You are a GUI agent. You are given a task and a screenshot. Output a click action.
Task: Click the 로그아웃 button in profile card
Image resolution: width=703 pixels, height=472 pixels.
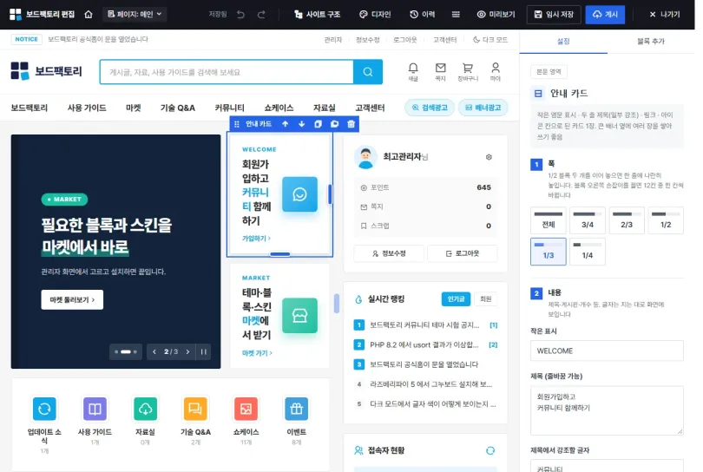[x=463, y=253]
